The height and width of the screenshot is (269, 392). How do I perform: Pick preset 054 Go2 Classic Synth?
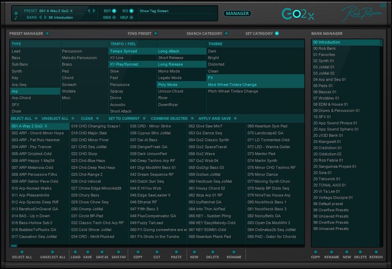coord(216,140)
